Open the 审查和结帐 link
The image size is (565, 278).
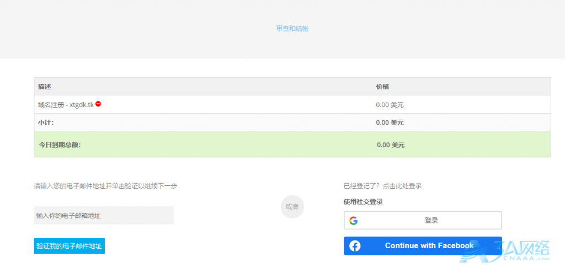292,29
